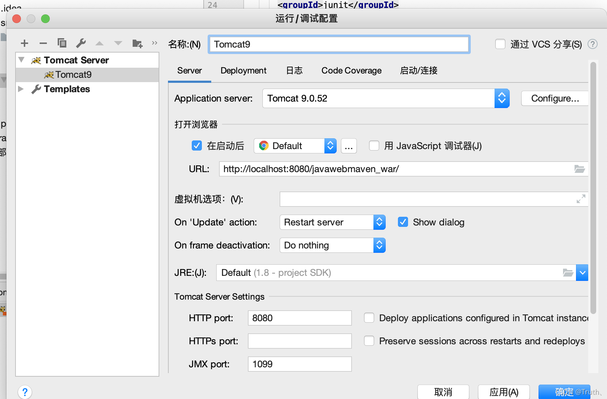Click the 应用(A) Apply button

click(504, 392)
